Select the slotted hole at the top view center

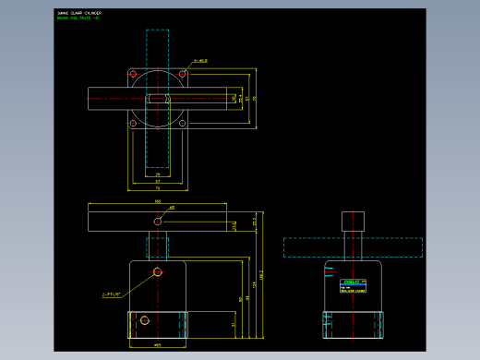tap(158, 99)
